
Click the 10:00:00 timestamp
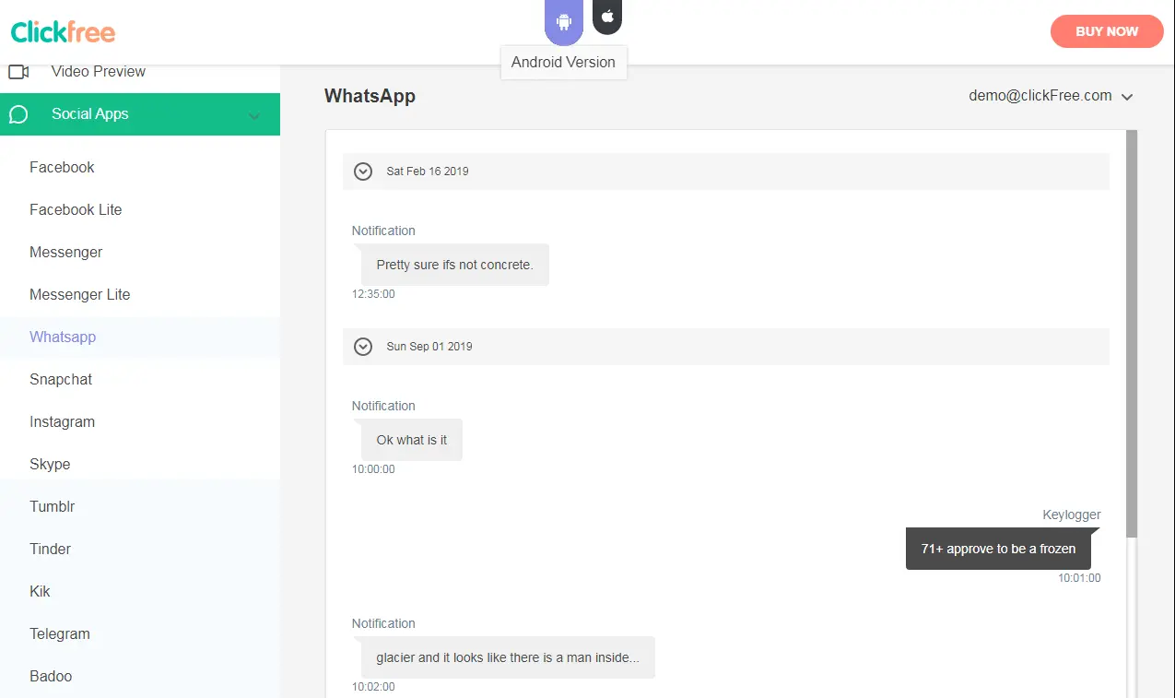click(x=373, y=469)
